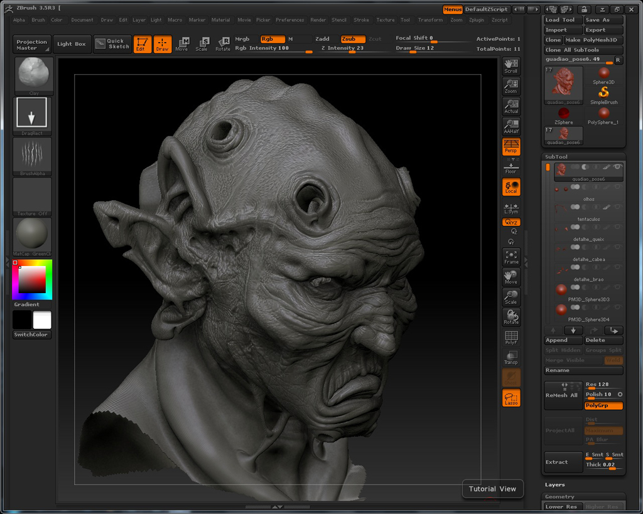The image size is (643, 514).
Task: Open the Preferences menu
Action: tap(290, 19)
